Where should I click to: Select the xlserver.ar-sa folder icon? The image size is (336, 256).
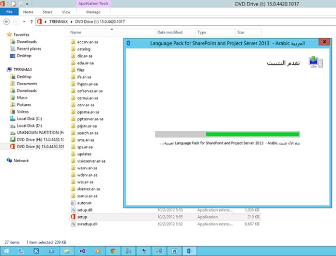pos(73,189)
